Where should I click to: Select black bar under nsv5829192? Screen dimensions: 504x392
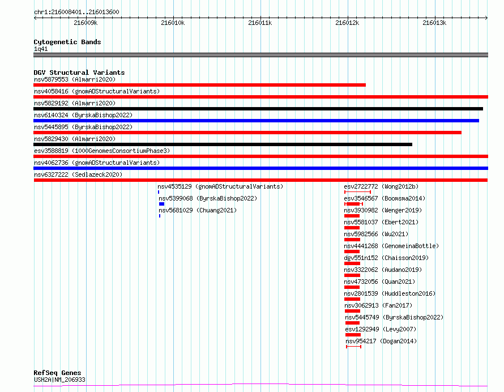coord(258,109)
